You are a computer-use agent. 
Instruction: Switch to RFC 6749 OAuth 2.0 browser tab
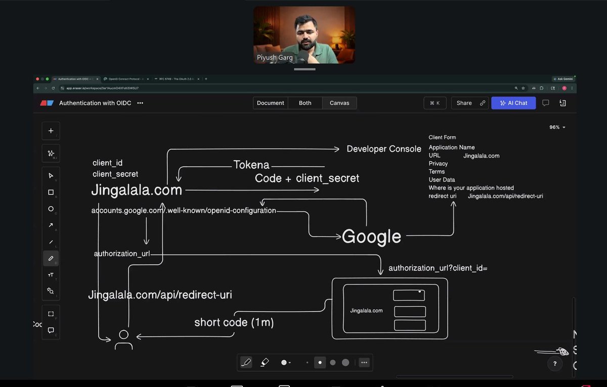pyautogui.click(x=176, y=79)
